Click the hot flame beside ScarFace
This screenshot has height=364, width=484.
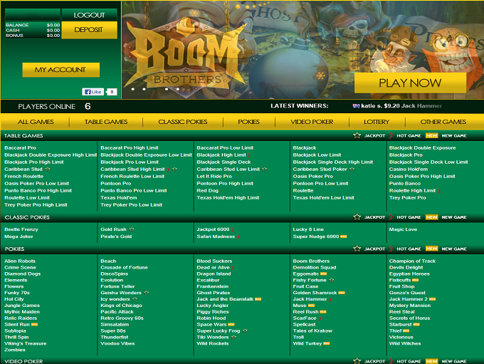[320, 318]
